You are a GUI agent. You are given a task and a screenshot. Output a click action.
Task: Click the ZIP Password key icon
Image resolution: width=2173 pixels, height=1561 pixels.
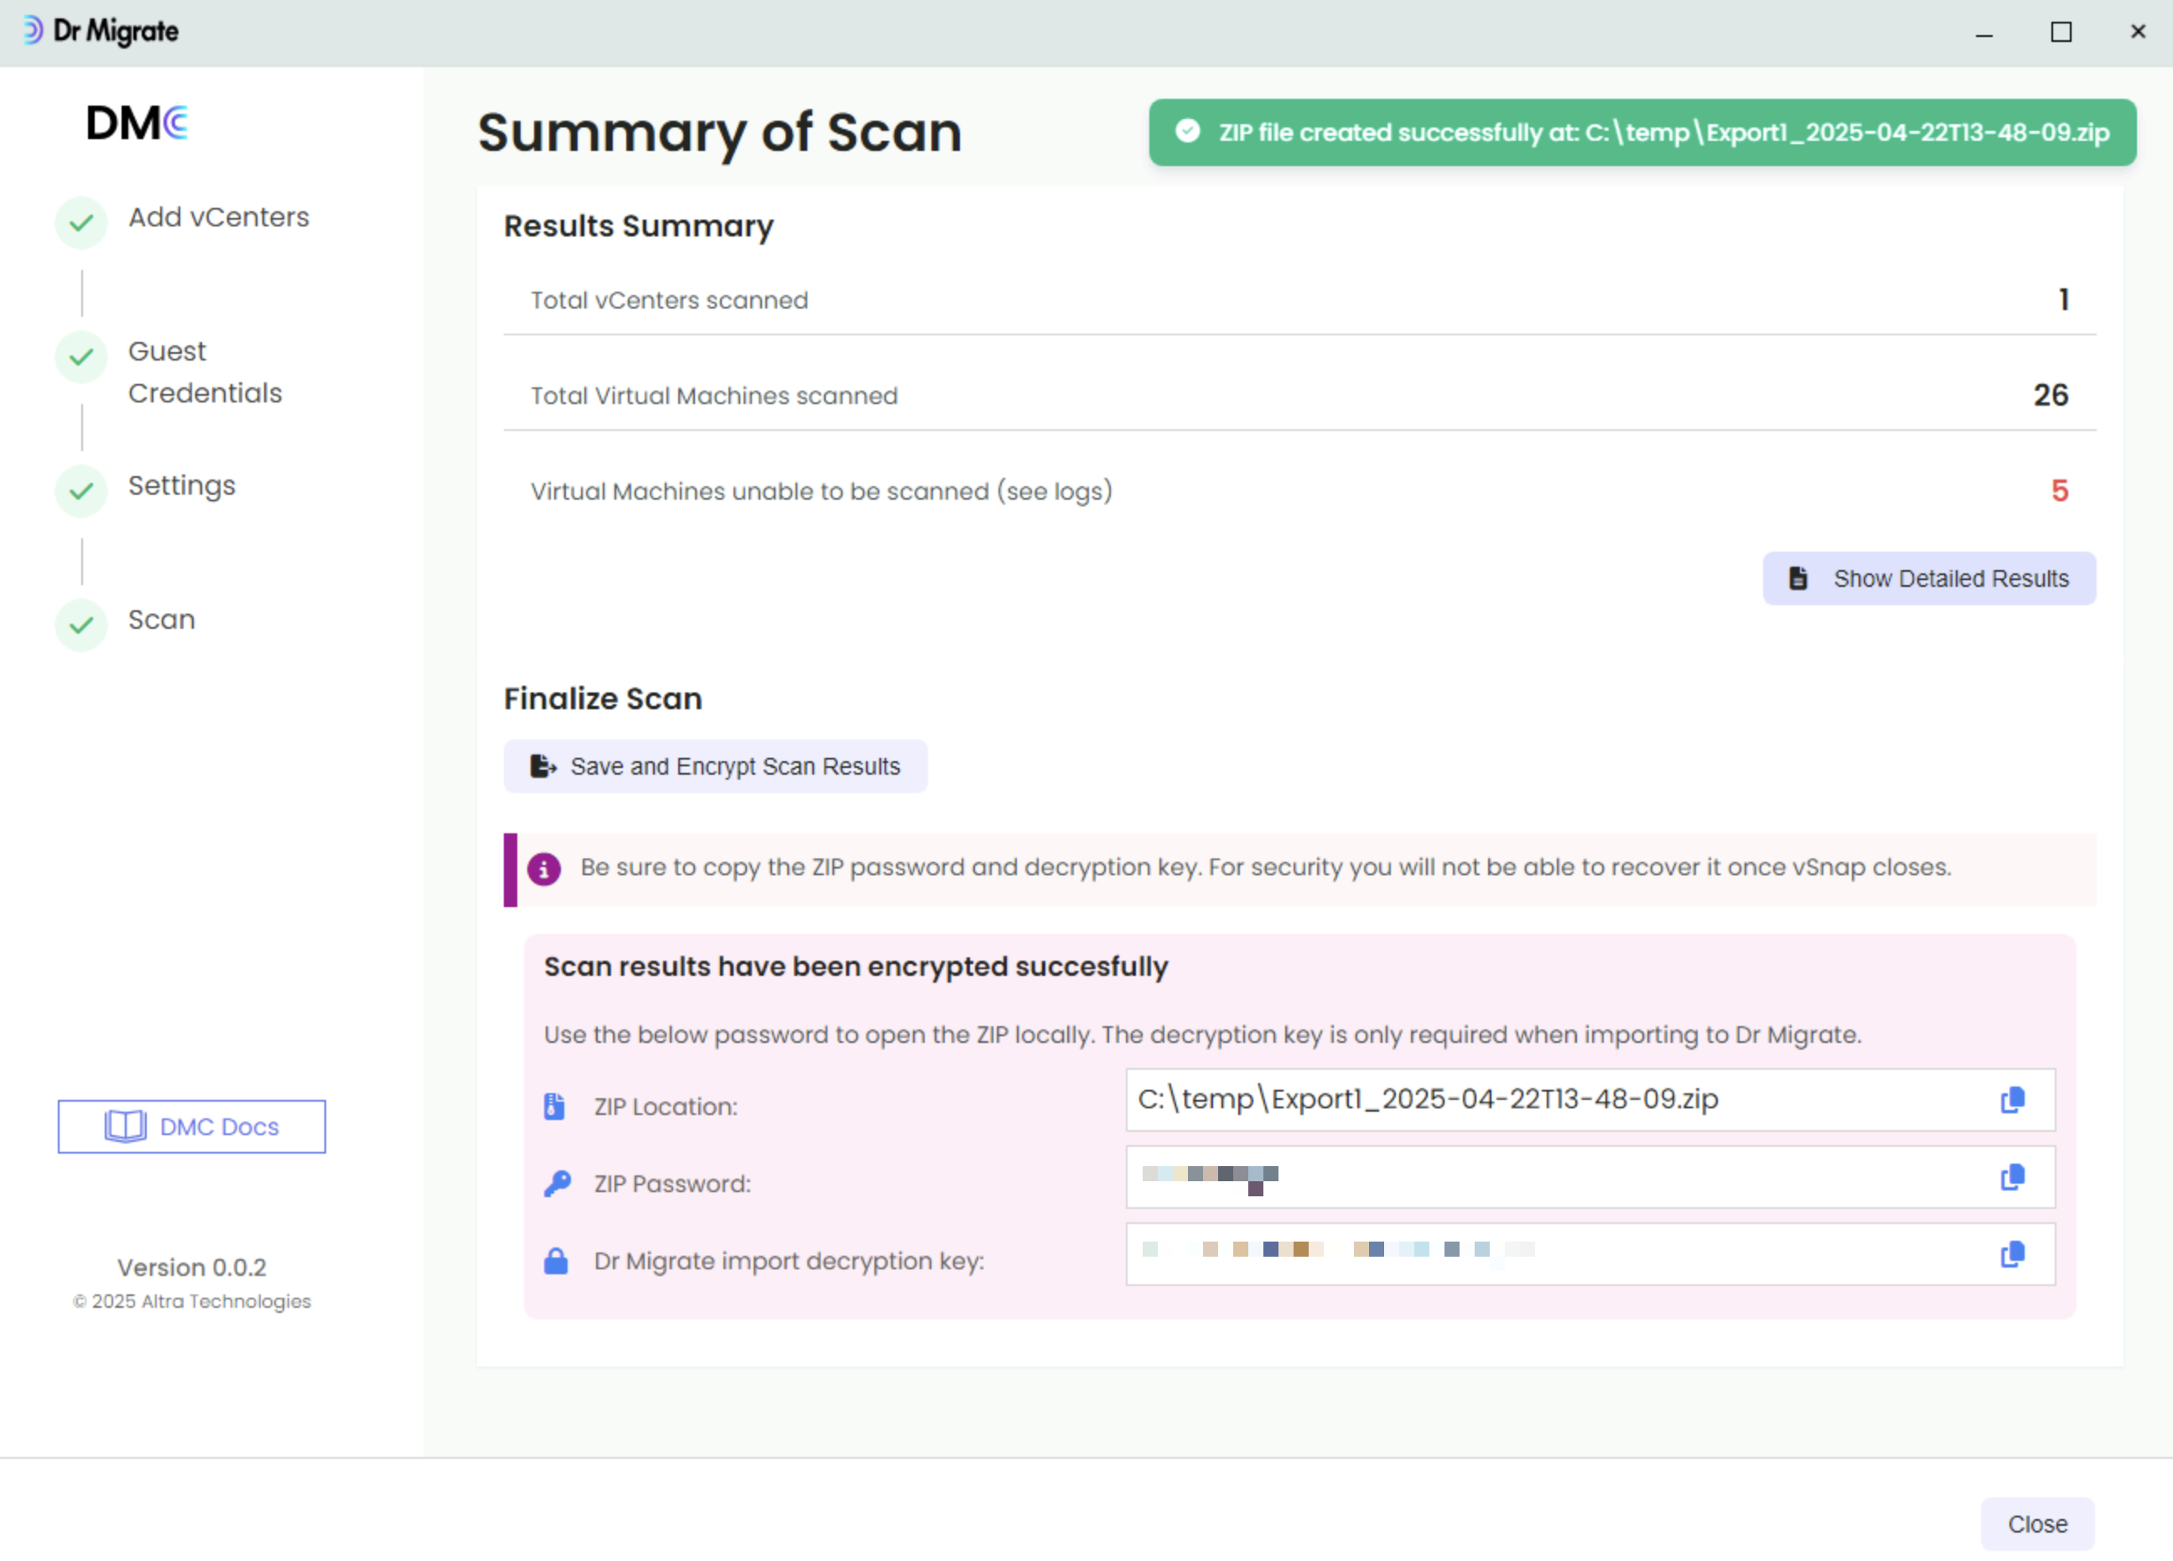[557, 1185]
